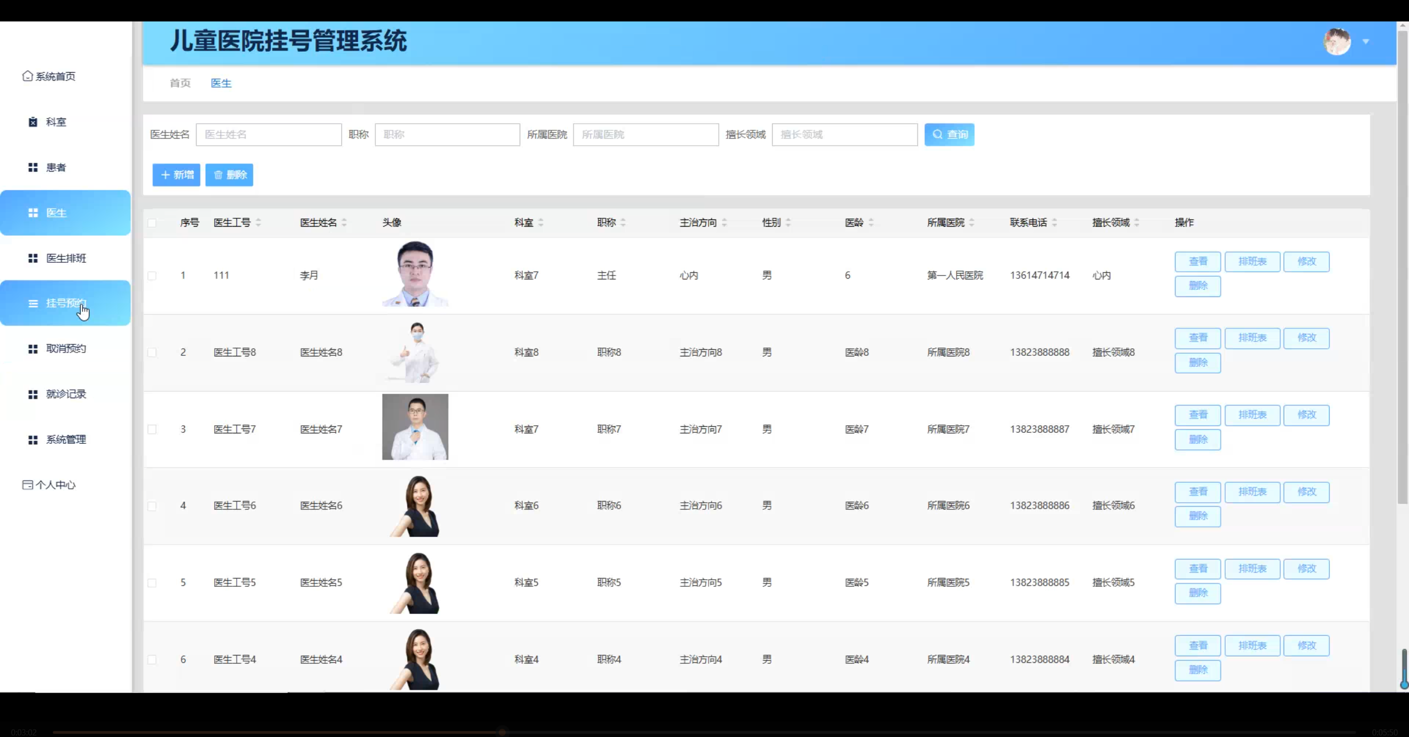Image resolution: width=1409 pixels, height=737 pixels.
Task: Check the checkbox for doctor 李月
Action: coord(152,276)
